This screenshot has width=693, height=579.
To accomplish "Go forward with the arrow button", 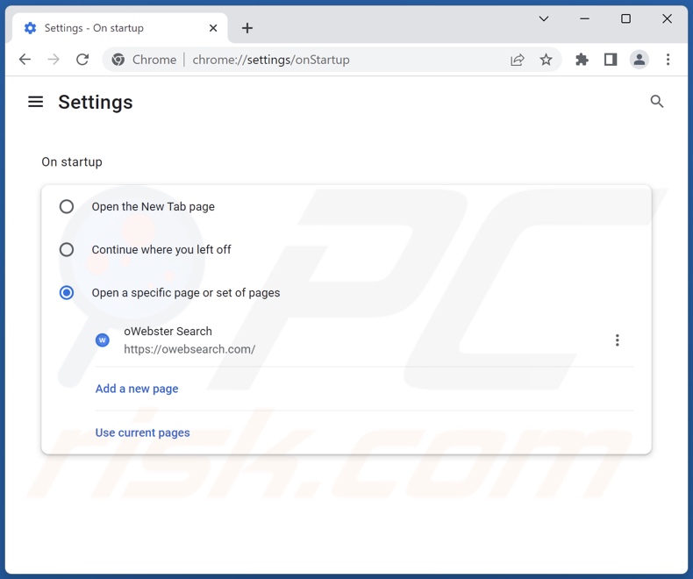I will point(54,60).
